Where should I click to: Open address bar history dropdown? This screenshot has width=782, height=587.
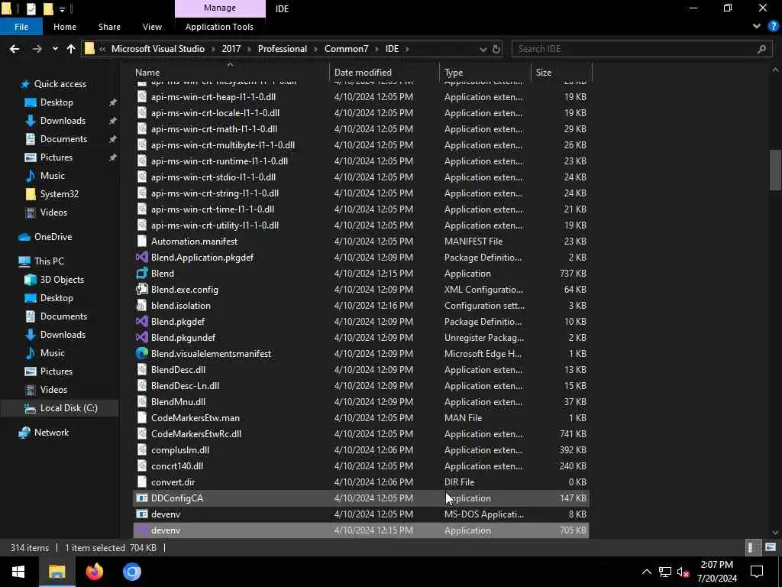483,49
